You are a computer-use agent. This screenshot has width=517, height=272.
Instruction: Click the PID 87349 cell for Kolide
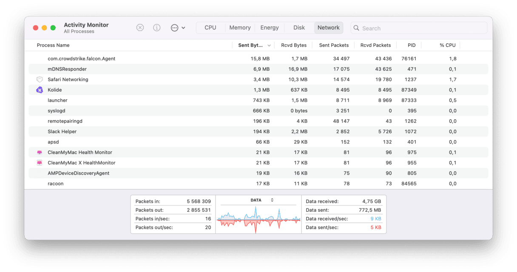pyautogui.click(x=409, y=90)
